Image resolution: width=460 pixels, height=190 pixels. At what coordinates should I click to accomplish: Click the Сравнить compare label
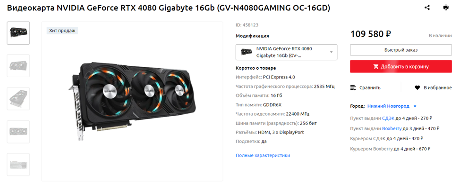[x=370, y=87]
